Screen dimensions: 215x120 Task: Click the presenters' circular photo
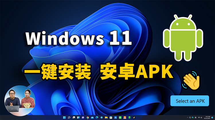coord(20,100)
